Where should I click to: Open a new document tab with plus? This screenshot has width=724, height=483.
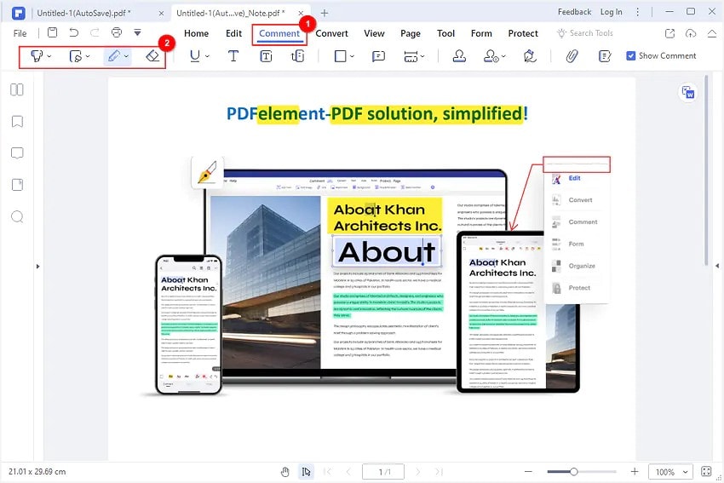[x=325, y=13]
